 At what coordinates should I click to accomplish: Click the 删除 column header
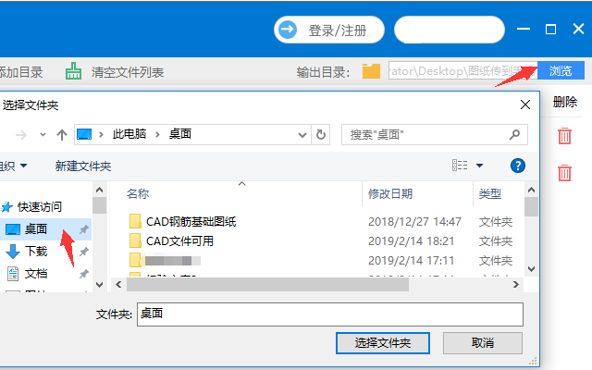[x=565, y=102]
